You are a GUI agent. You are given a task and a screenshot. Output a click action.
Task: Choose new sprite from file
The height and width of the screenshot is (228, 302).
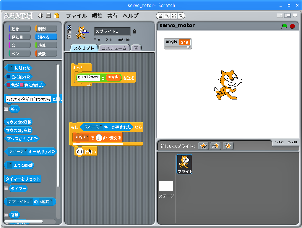215,146
